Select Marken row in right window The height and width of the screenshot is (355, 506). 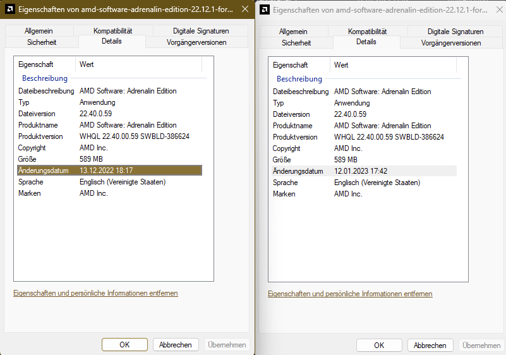[x=364, y=194]
